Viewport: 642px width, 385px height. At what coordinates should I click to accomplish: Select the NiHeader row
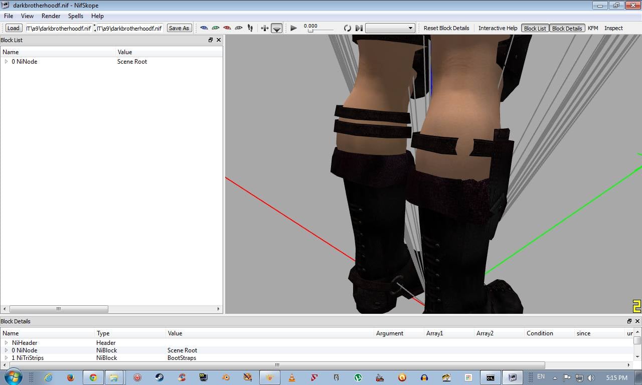[x=316, y=343]
